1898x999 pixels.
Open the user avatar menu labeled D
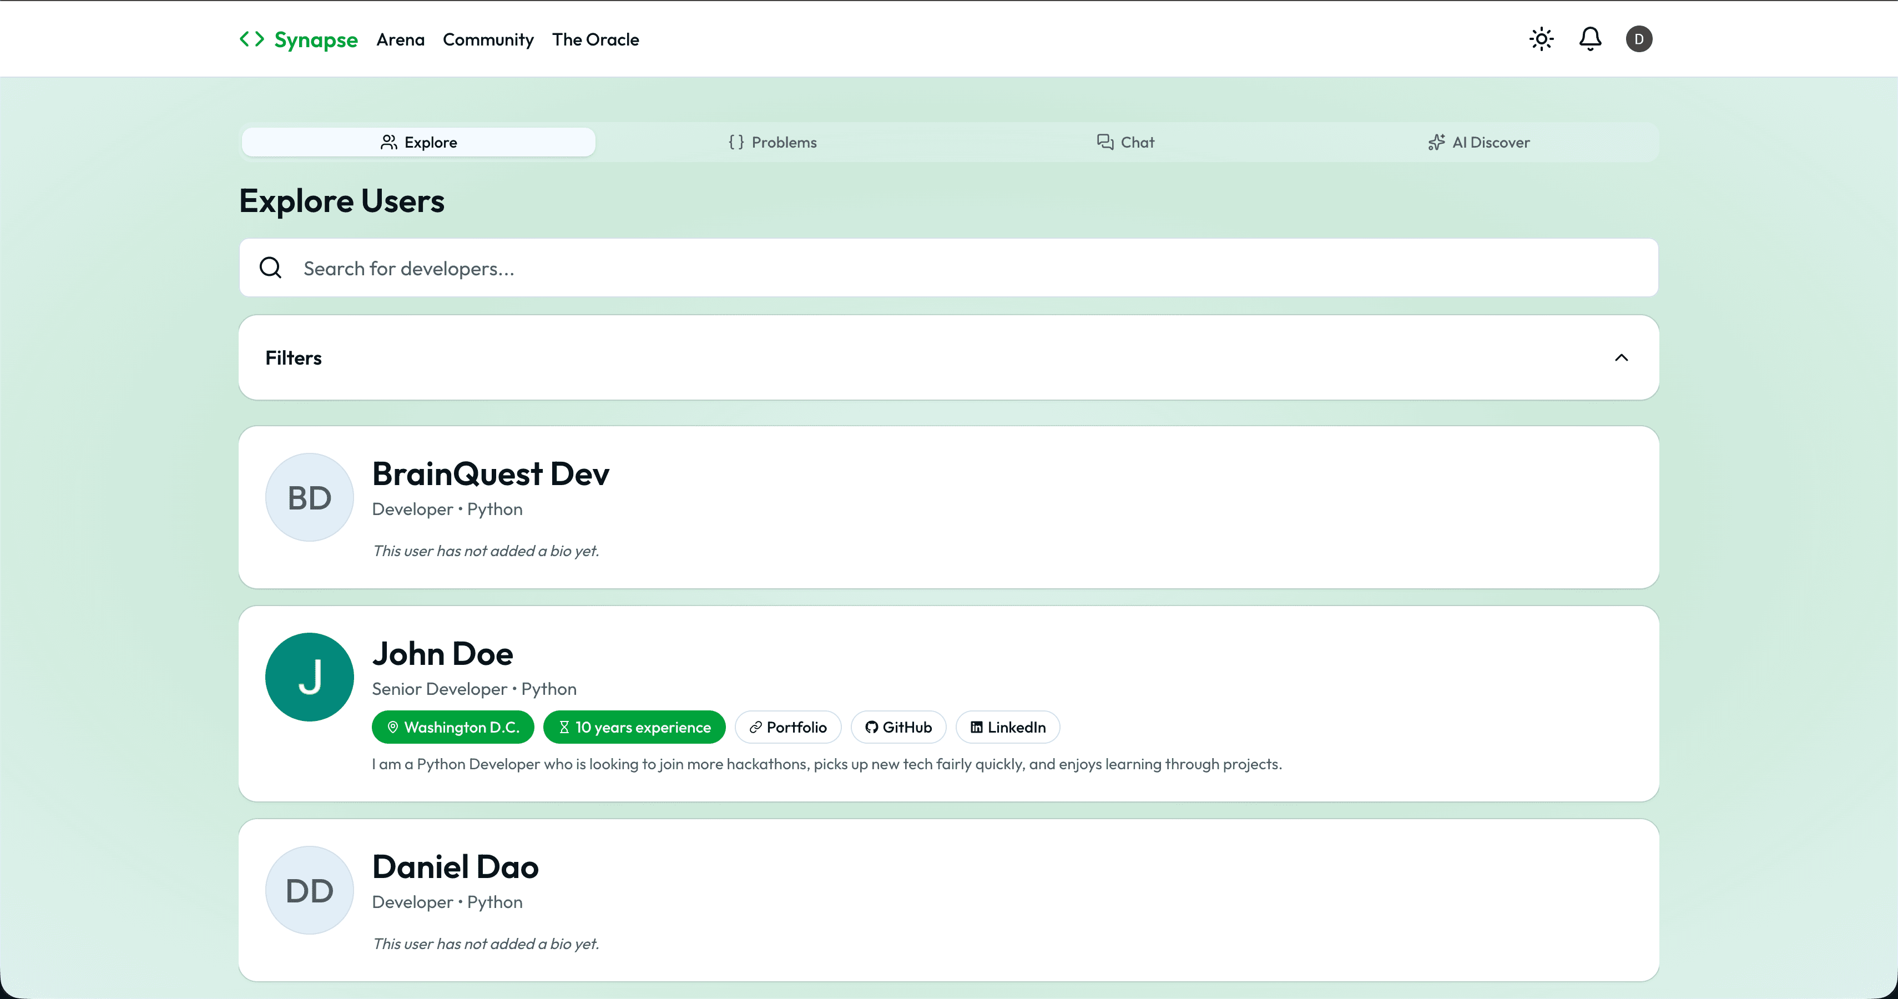point(1639,39)
